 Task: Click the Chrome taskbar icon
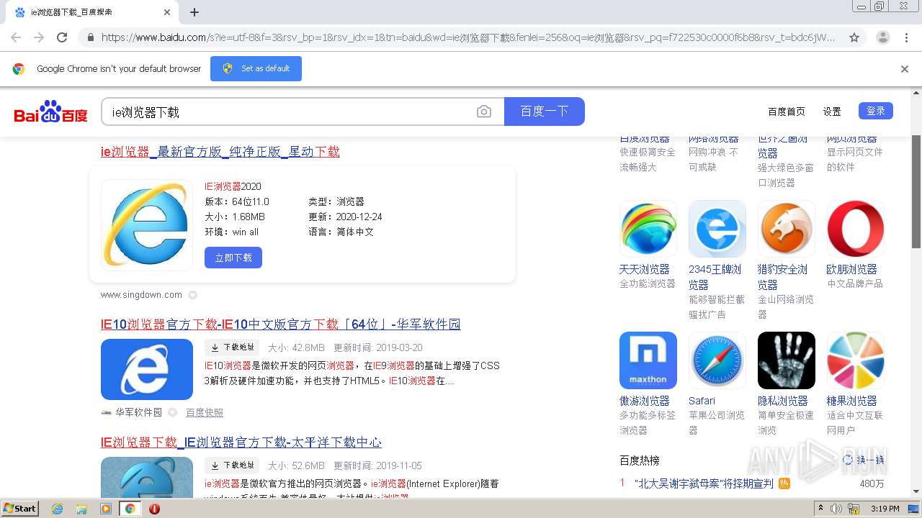[130, 509]
